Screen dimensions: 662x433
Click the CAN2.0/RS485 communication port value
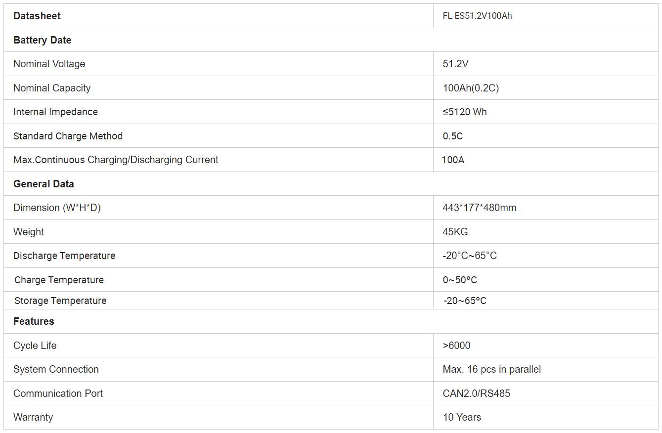click(x=476, y=393)
